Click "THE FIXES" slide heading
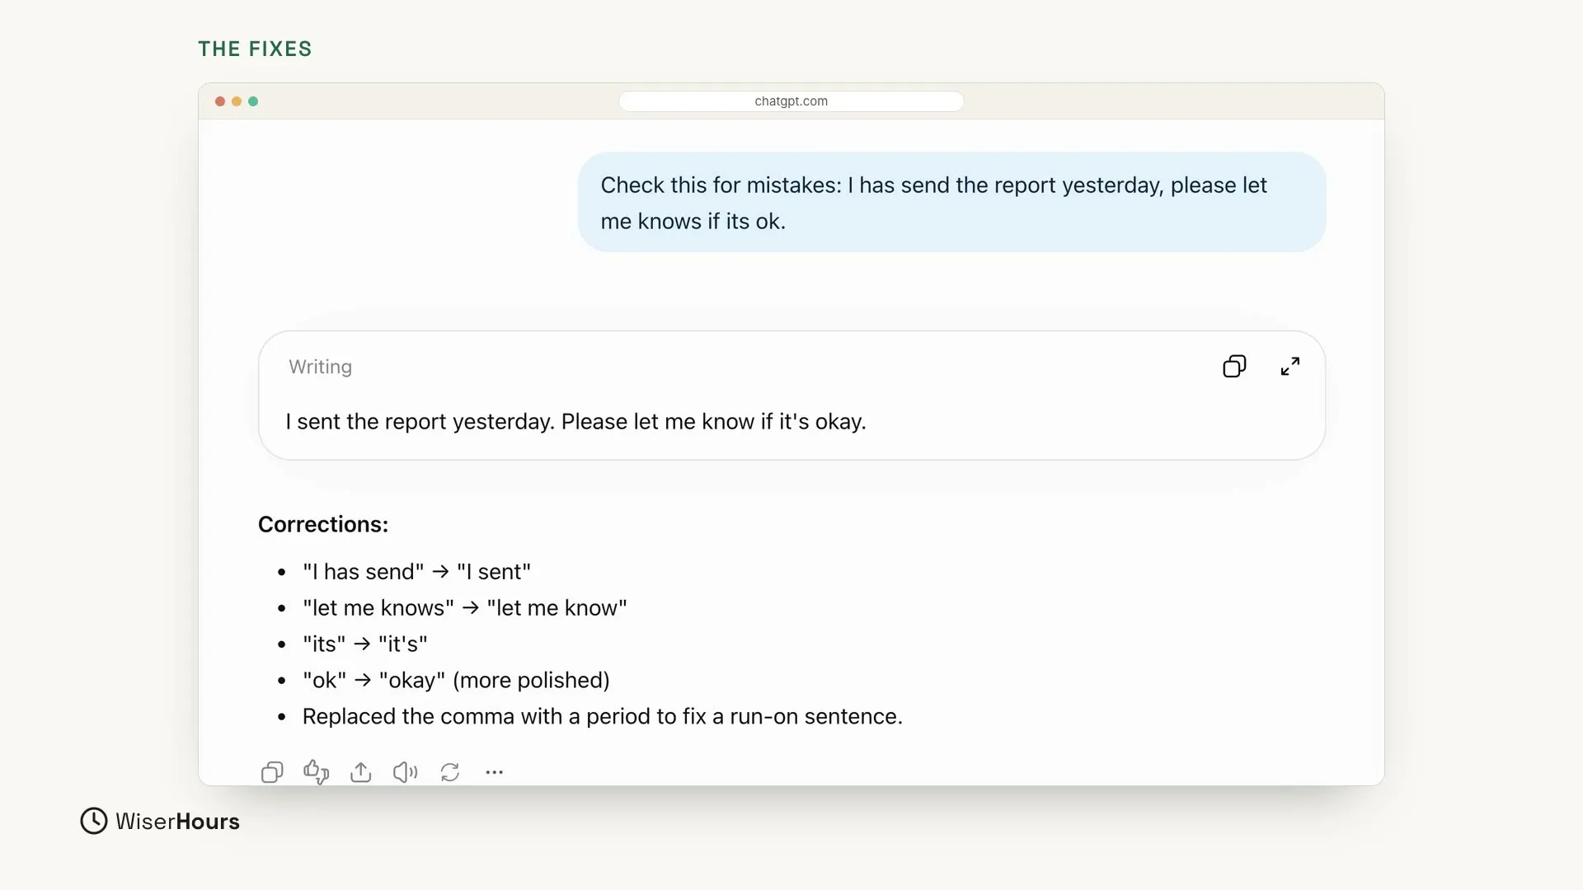The height and width of the screenshot is (890, 1583). [x=256, y=49]
